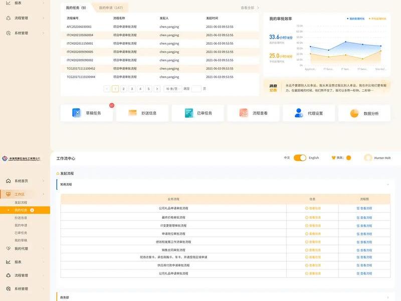Go to page 5 of tasks

tap(148, 89)
